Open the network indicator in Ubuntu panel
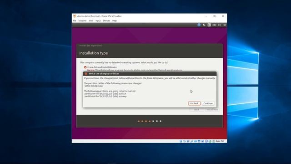 204,25
